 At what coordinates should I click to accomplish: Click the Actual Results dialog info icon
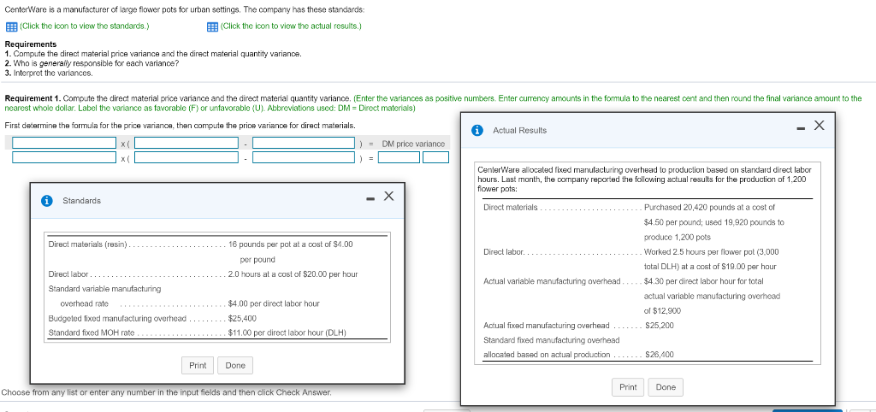[x=477, y=130]
